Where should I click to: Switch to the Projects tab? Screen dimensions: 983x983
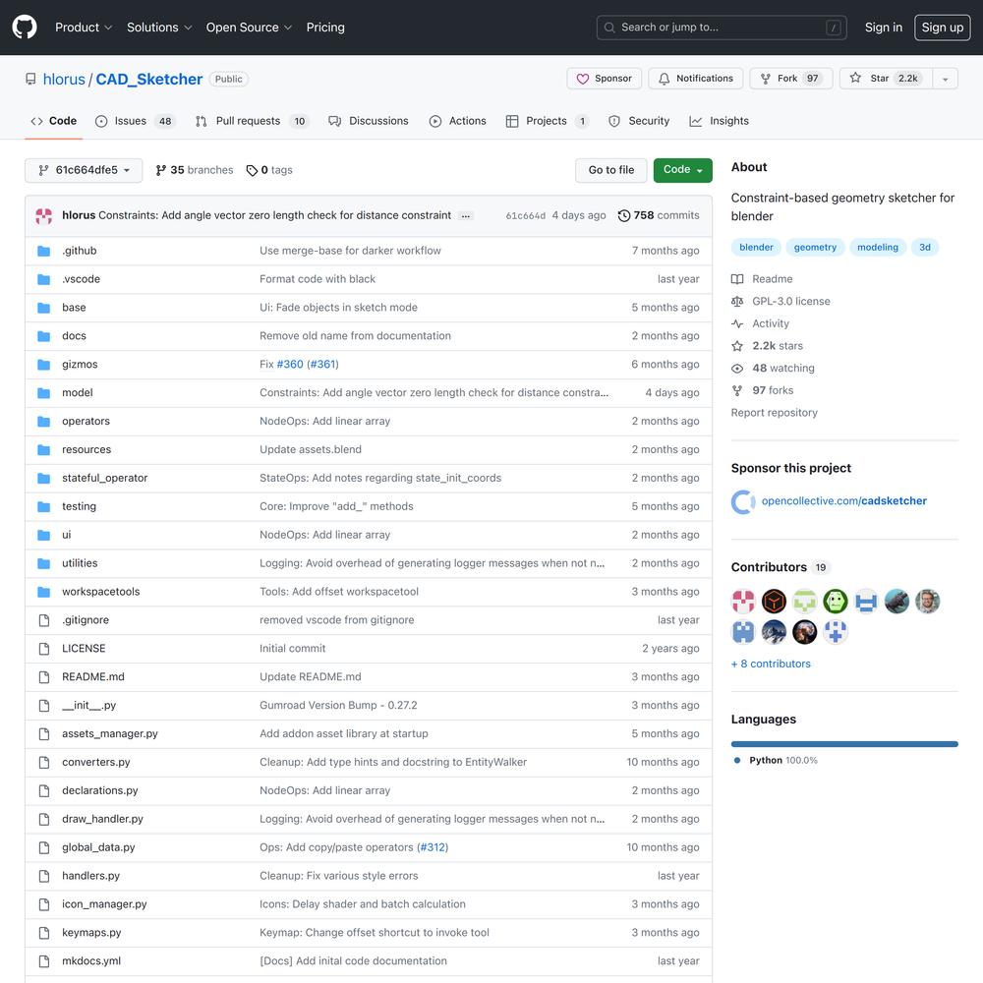[548, 121]
